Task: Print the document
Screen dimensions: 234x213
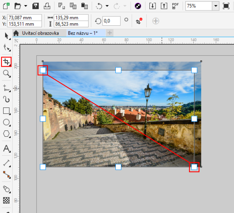Action: (47, 6)
